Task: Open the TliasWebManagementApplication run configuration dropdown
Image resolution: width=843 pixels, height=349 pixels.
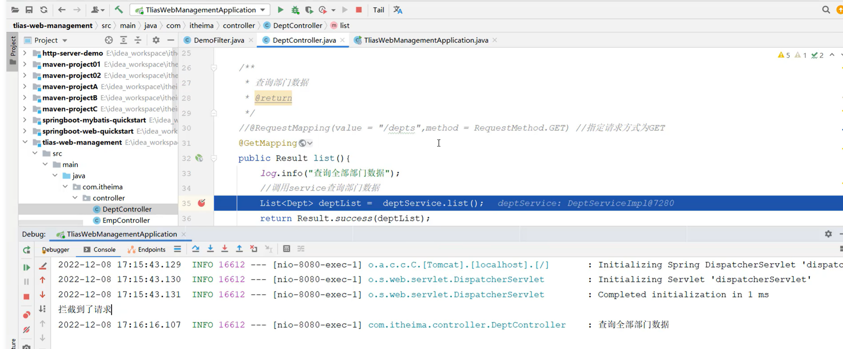Action: (x=263, y=10)
